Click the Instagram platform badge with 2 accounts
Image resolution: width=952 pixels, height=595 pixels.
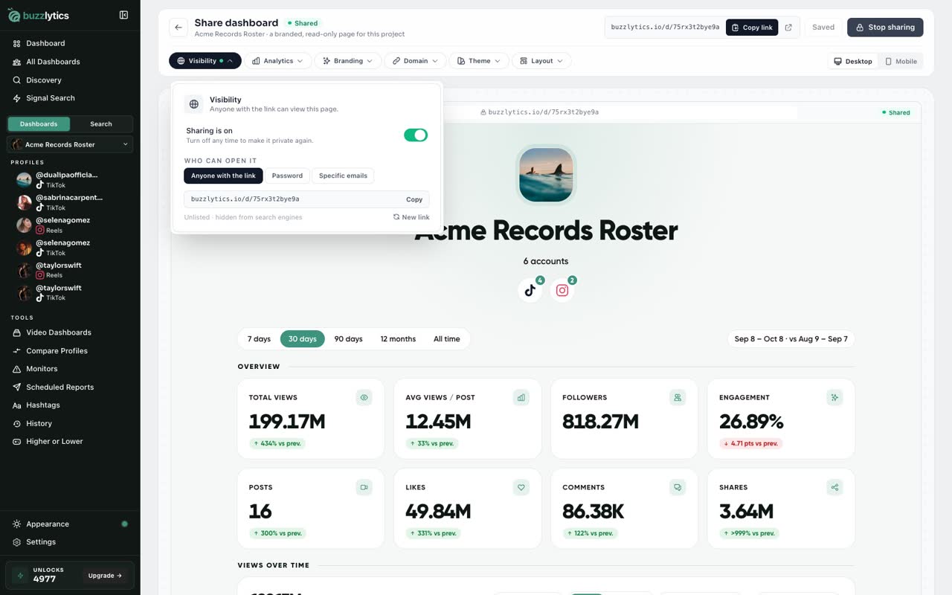pos(562,290)
